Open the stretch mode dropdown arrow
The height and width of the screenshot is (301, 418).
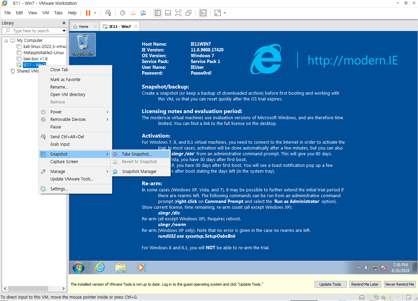225,13
